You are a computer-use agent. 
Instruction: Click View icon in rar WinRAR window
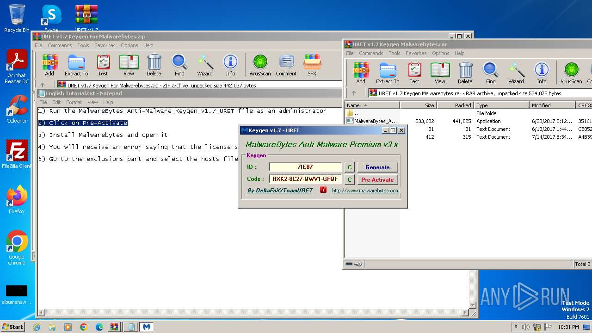pyautogui.click(x=440, y=73)
